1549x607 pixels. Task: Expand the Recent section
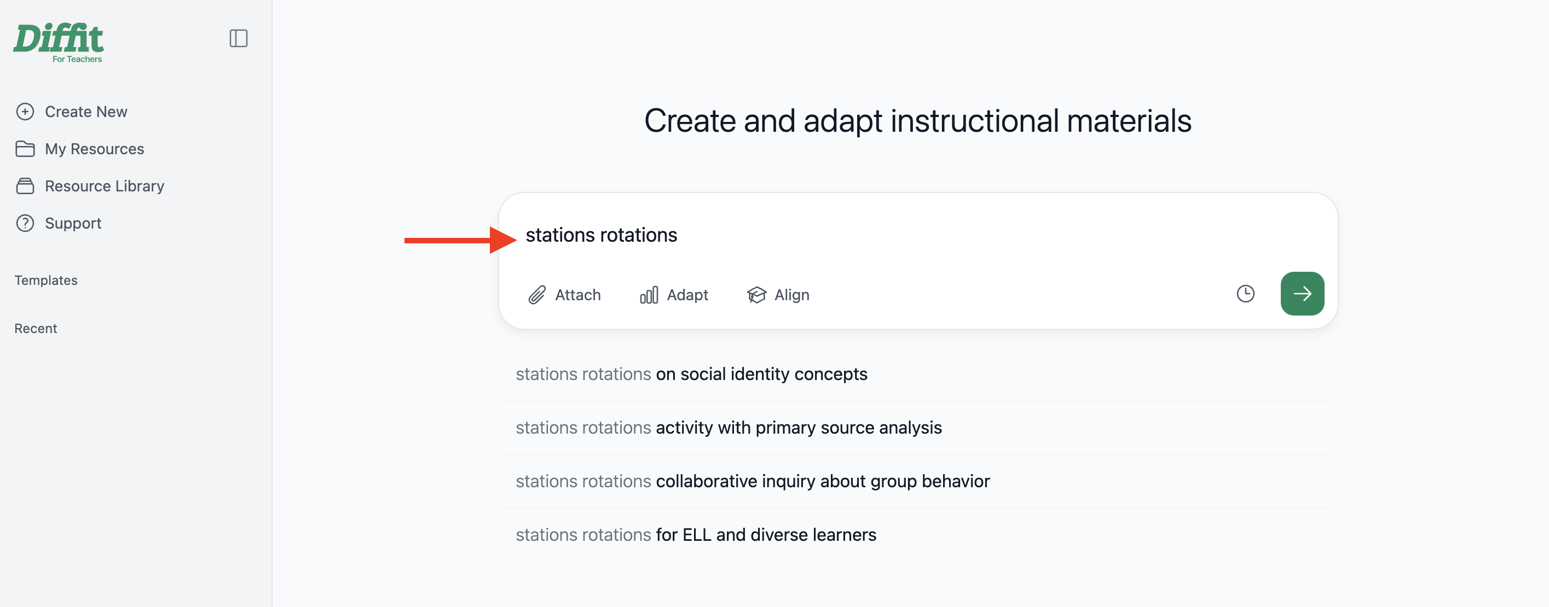[36, 329]
